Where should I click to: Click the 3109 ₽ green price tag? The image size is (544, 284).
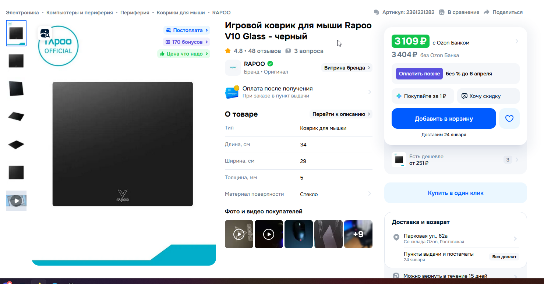coord(410,41)
